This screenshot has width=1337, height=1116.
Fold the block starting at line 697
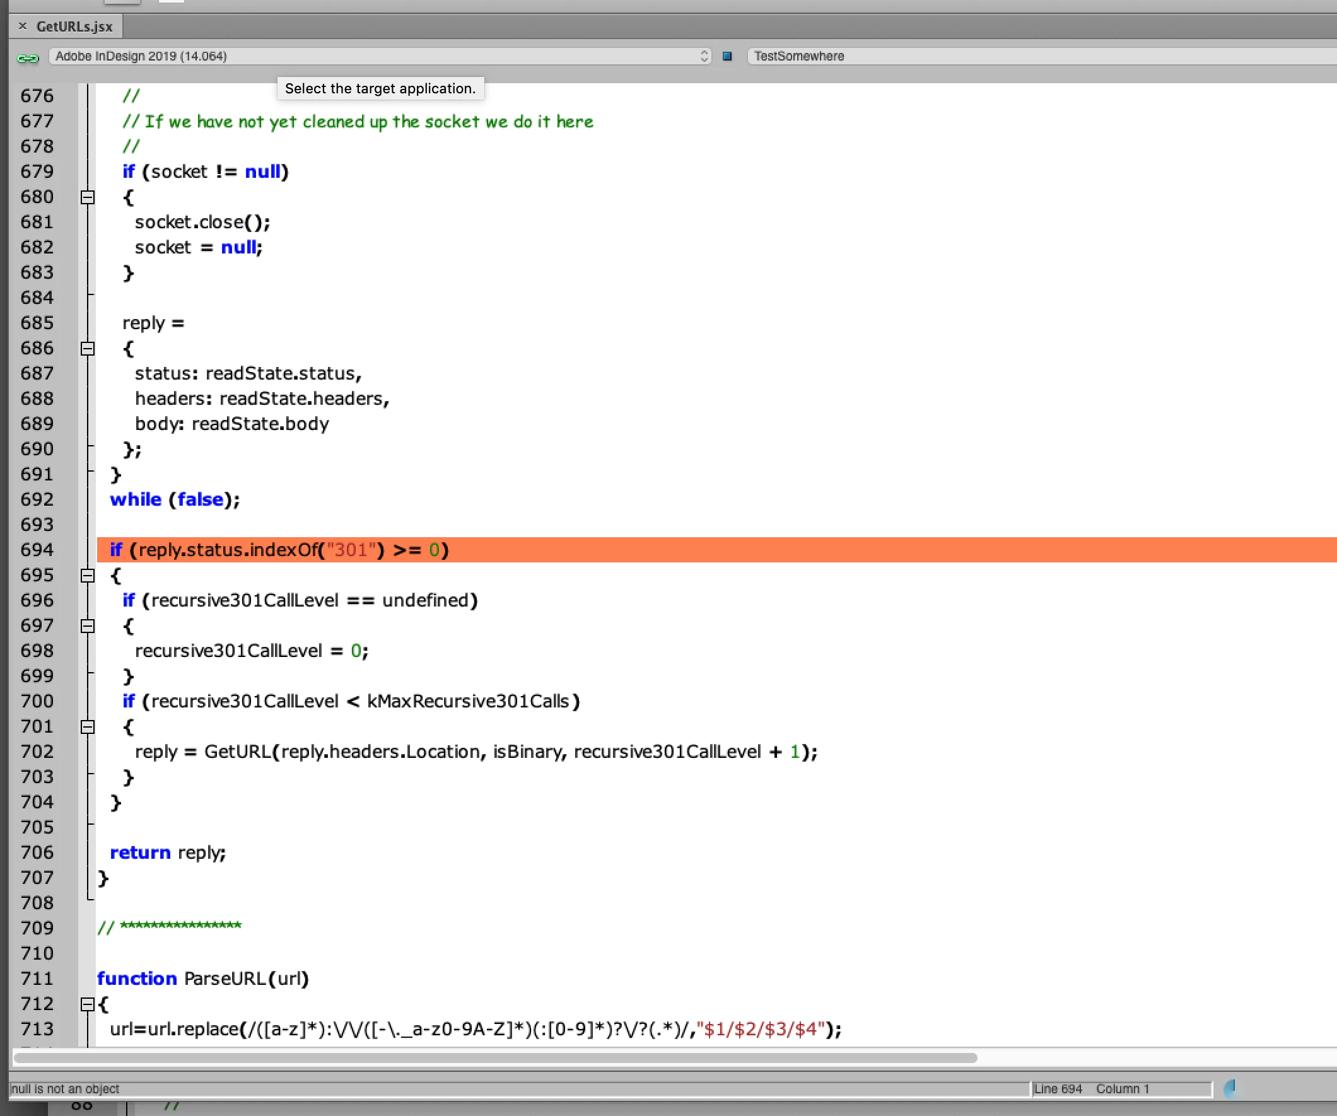point(88,626)
